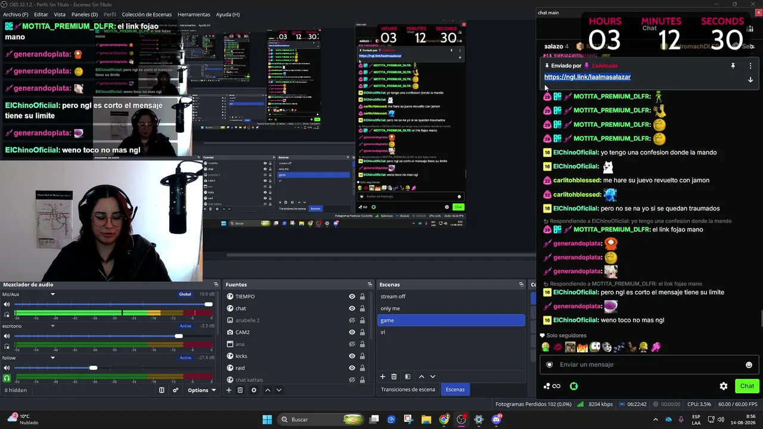Image resolution: width=763 pixels, height=429 pixels.
Task: Open the Editar menu
Action: (x=41, y=14)
